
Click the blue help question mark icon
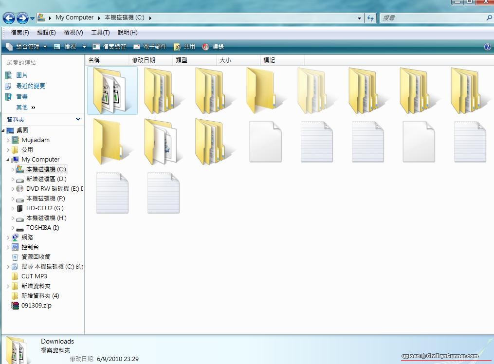coord(488,47)
